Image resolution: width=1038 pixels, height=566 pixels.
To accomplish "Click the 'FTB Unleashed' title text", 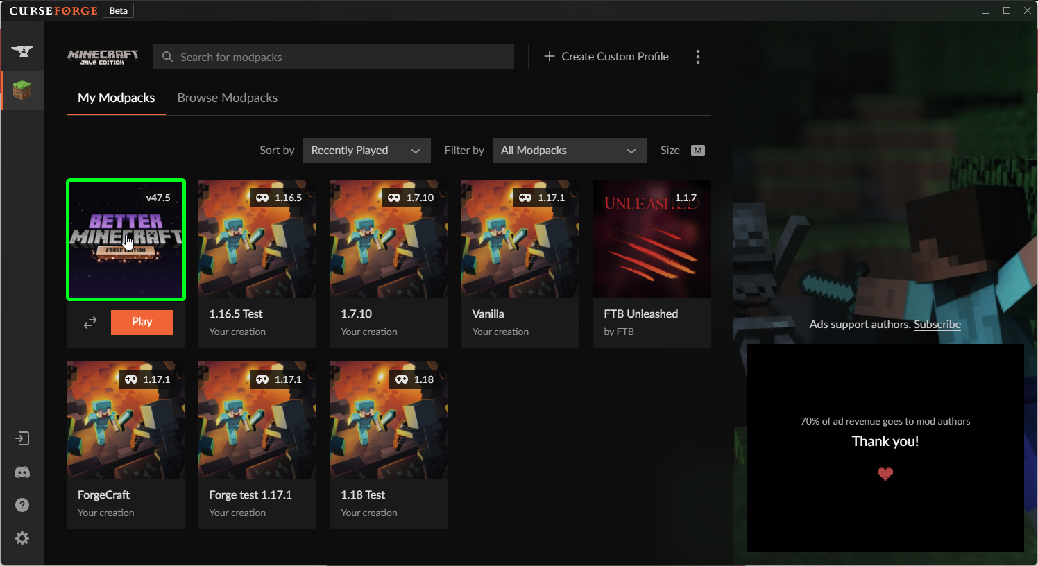I will 641,314.
